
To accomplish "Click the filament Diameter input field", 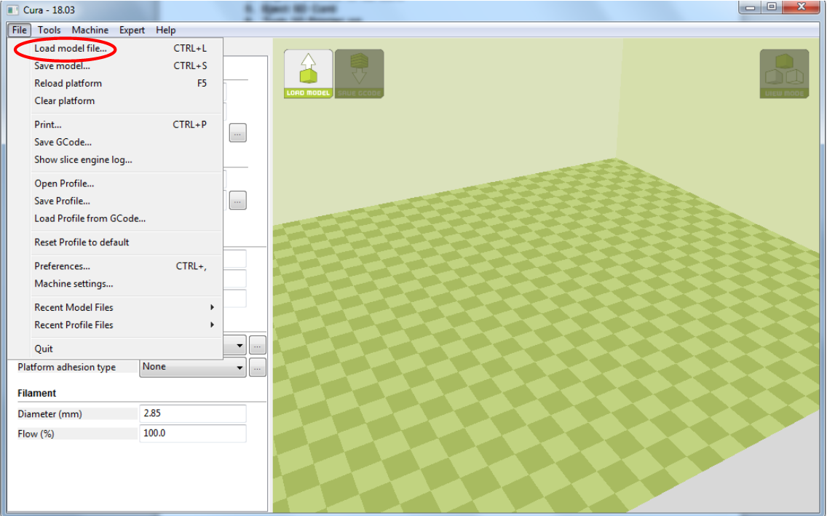I will coord(192,414).
